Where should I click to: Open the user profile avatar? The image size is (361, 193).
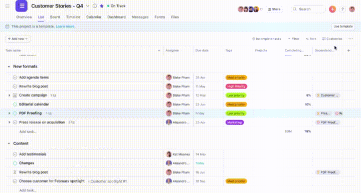click(352, 9)
